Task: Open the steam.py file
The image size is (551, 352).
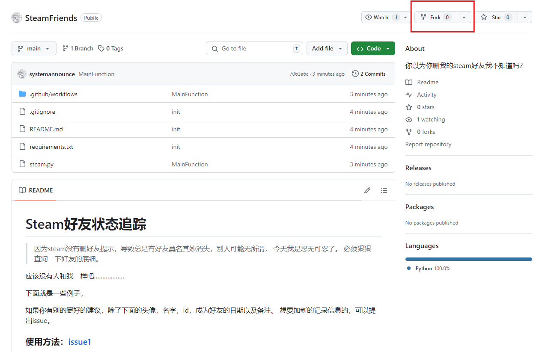Action: (x=42, y=164)
